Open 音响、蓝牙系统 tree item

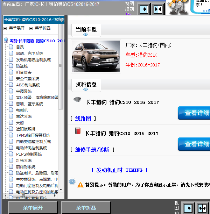click(29, 104)
